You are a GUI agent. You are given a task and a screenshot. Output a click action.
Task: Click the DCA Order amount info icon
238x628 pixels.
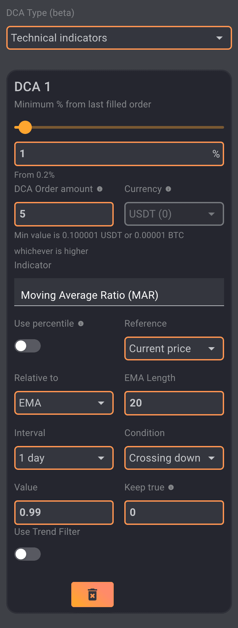99,189
